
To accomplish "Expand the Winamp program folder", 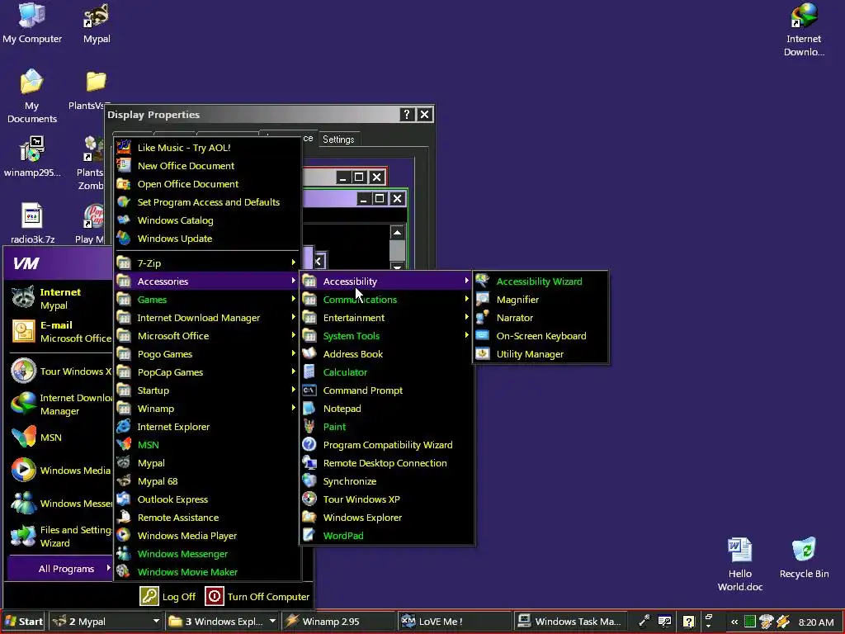I will coord(207,409).
